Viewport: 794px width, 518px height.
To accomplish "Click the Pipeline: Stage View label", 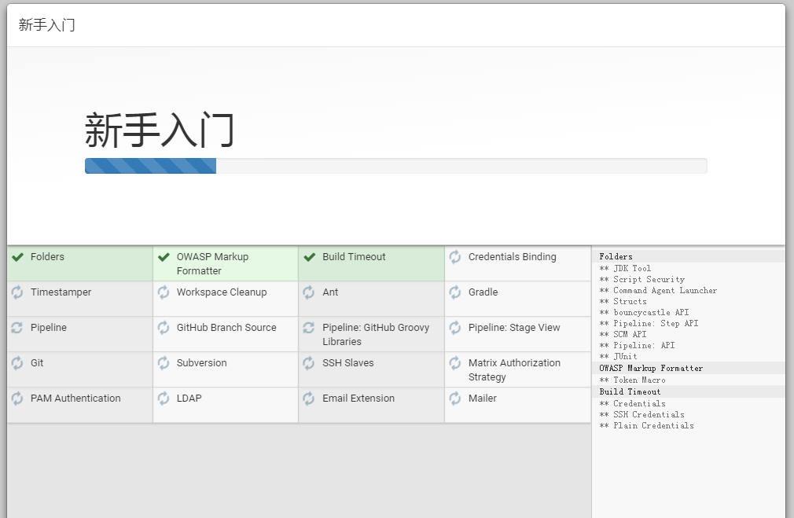I will pyautogui.click(x=514, y=328).
